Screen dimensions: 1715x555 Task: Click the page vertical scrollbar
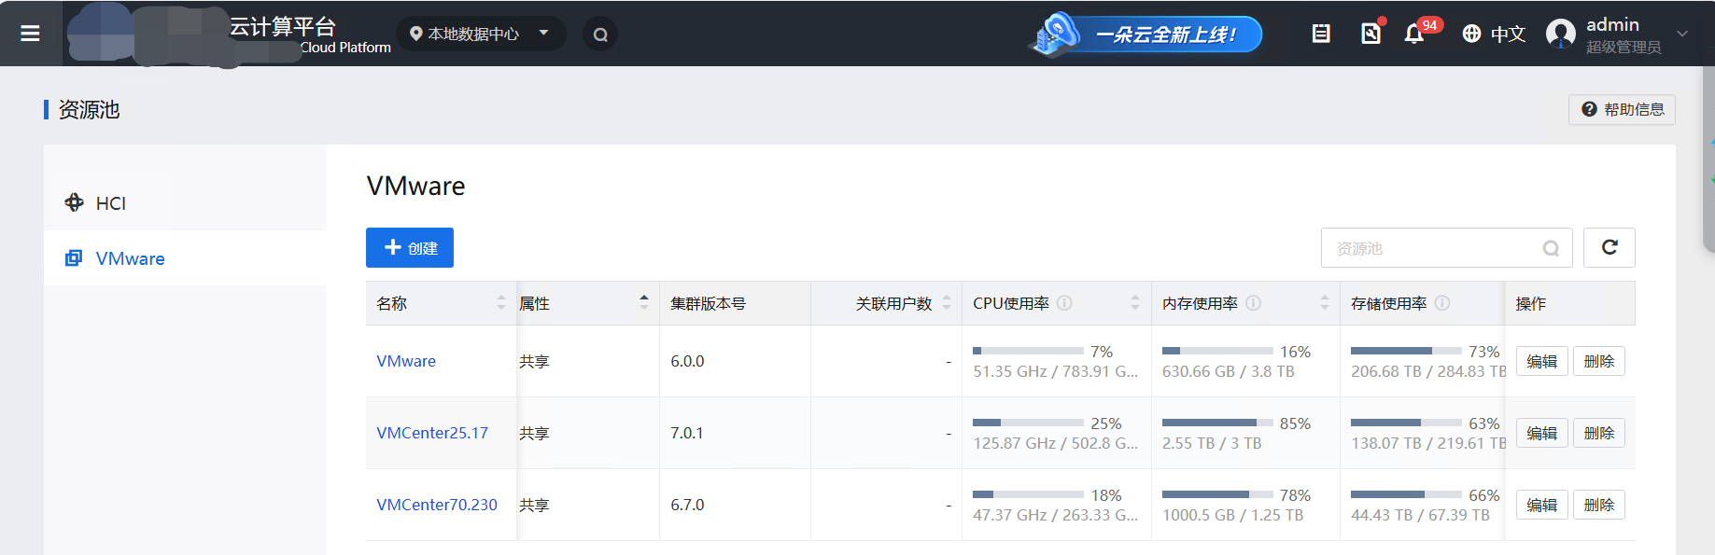pyautogui.click(x=1708, y=159)
